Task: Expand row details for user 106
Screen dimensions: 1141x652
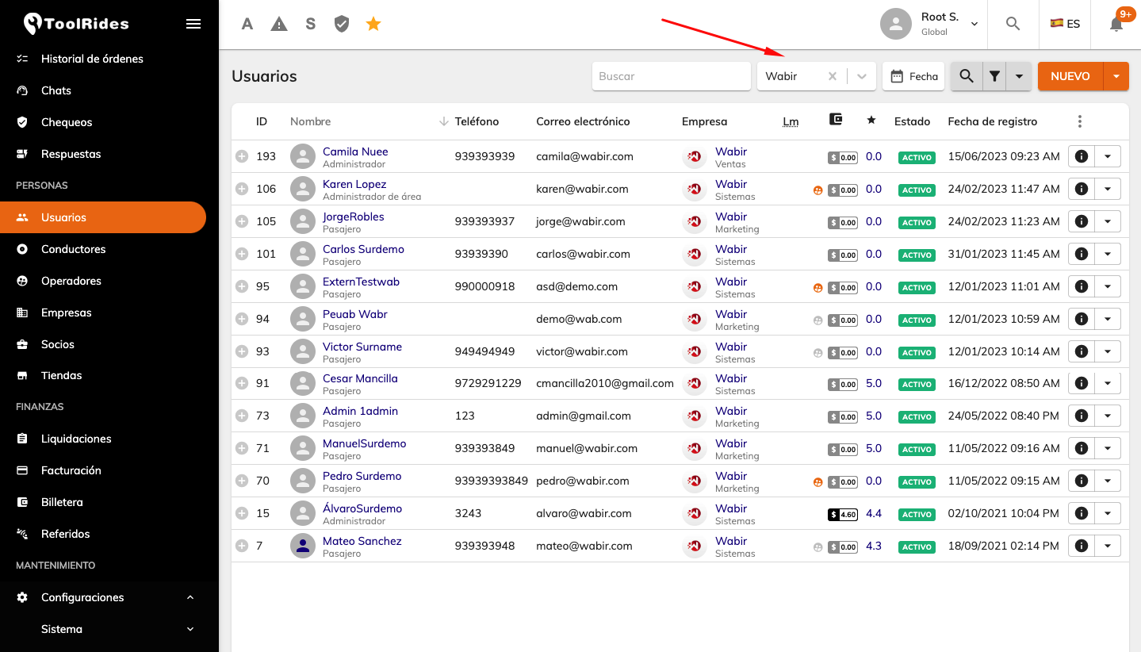Action: tap(242, 189)
